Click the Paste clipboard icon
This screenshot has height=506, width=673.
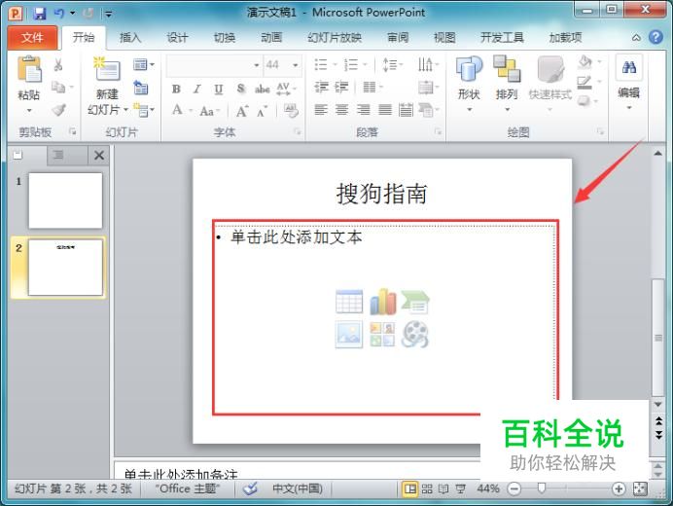click(29, 69)
